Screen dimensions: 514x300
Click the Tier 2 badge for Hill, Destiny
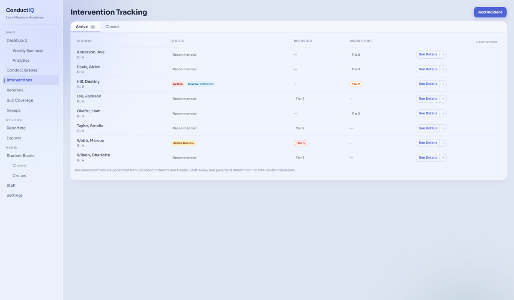click(356, 84)
